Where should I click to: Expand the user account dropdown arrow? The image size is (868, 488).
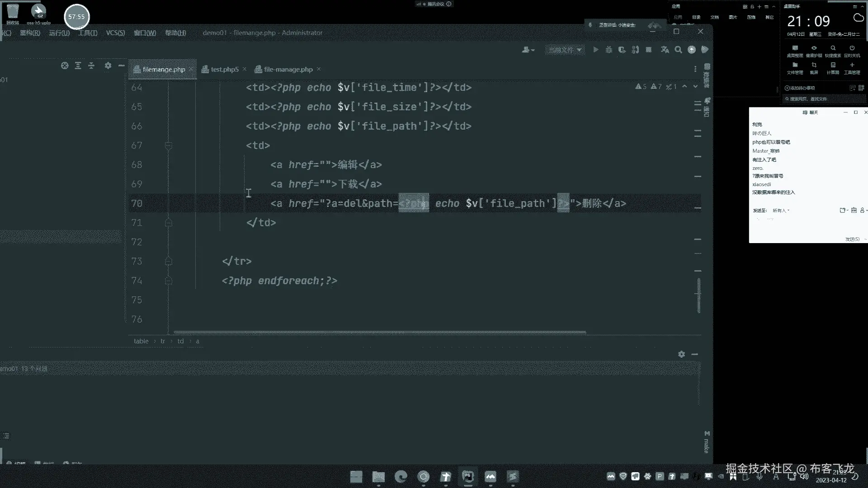[533, 50]
